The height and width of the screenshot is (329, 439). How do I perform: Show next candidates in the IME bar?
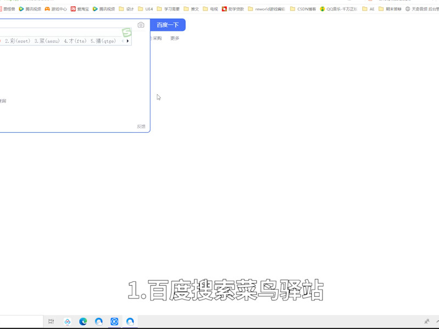[x=128, y=41]
